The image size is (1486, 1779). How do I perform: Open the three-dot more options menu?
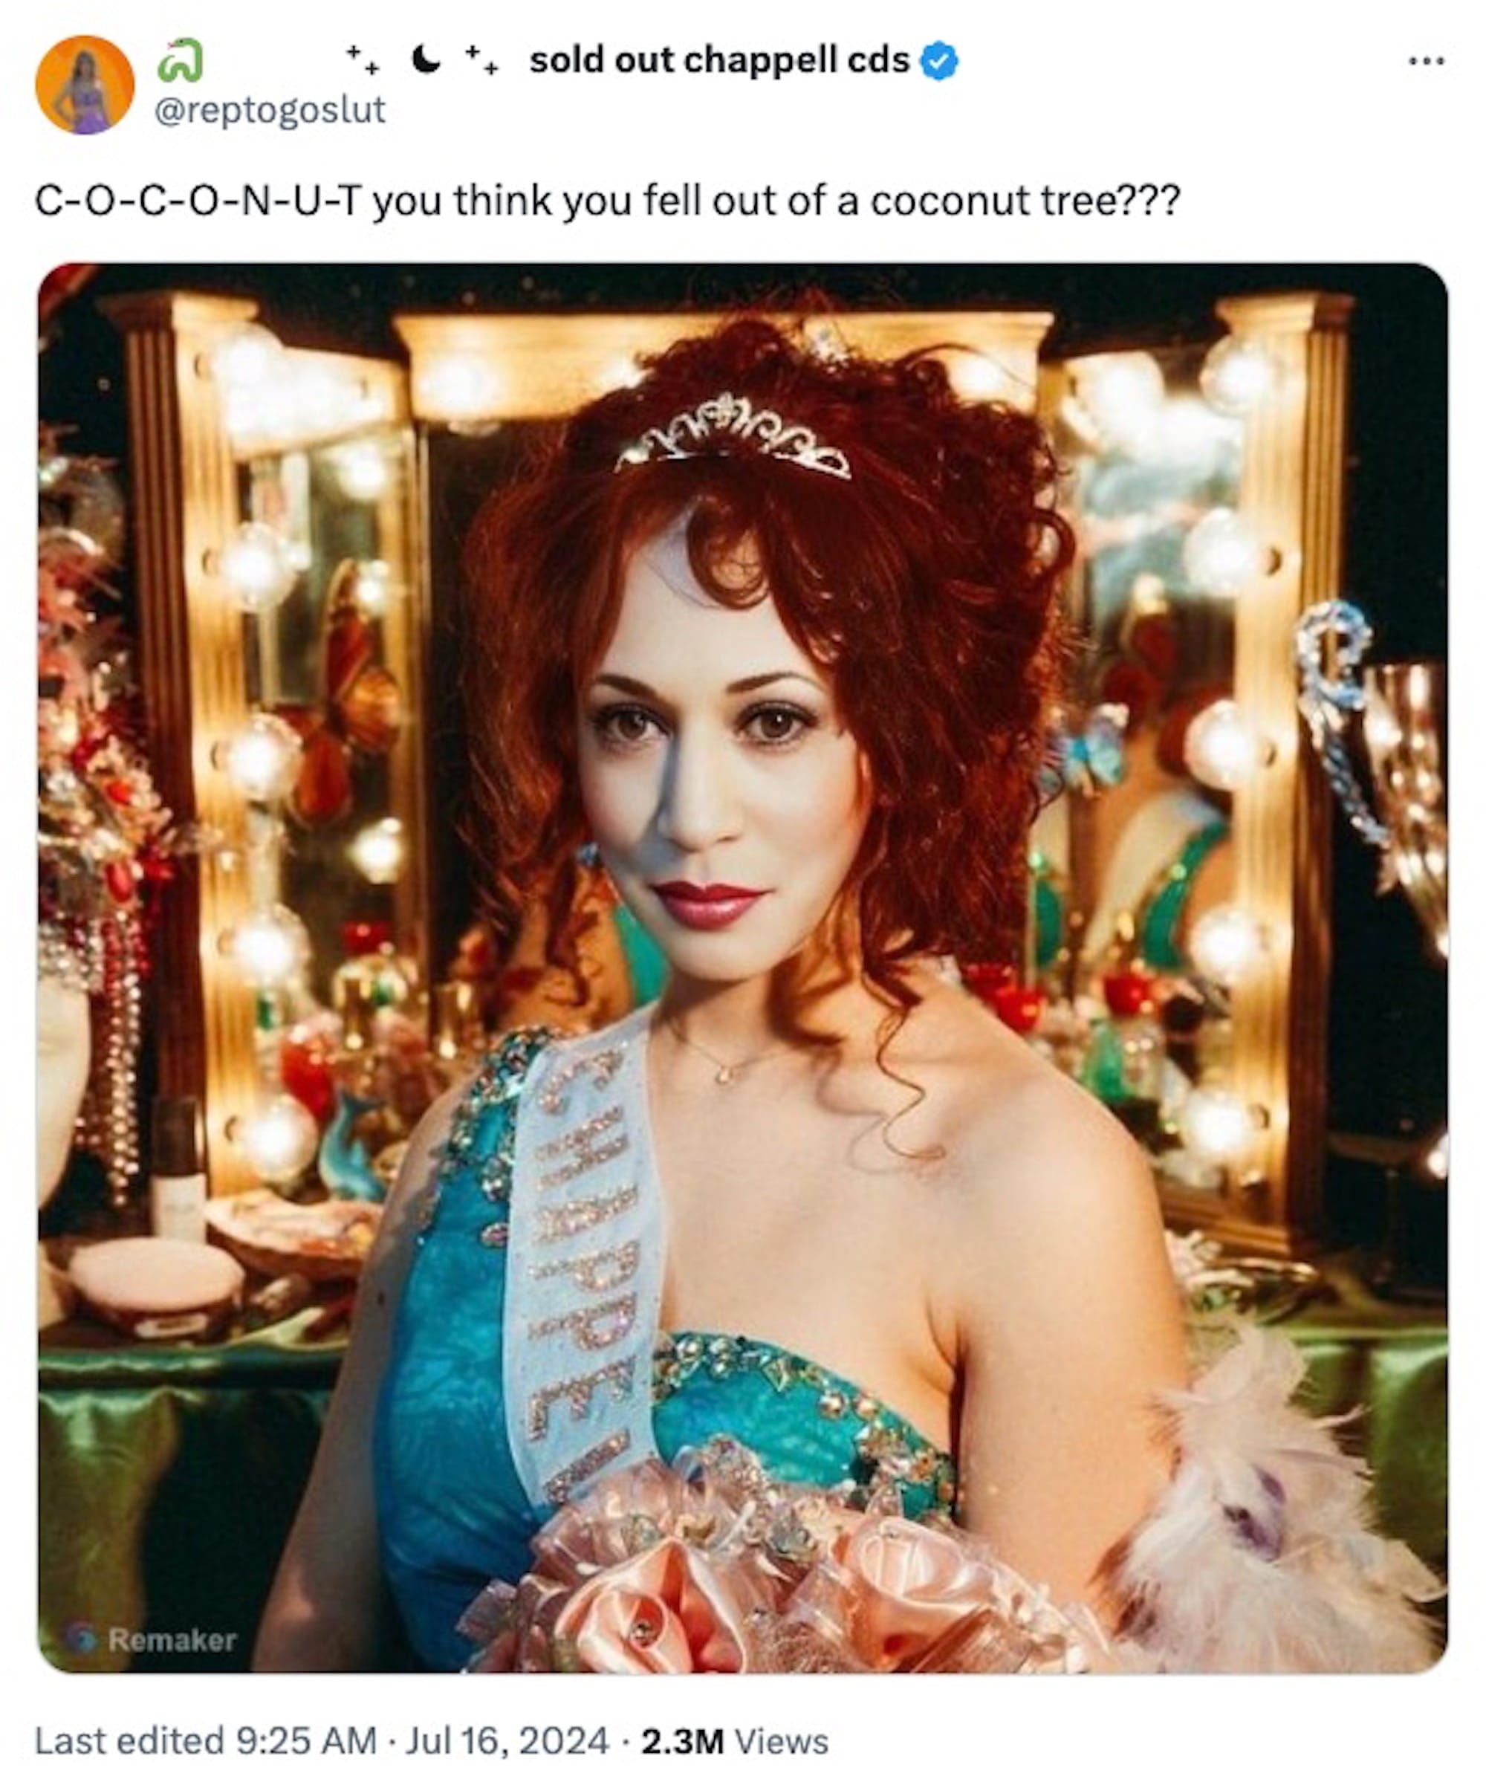pos(1427,61)
